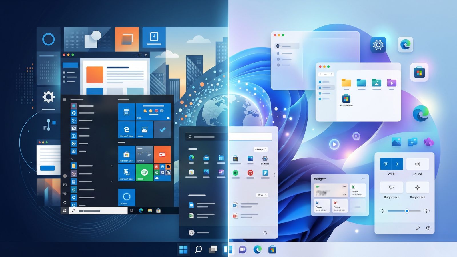Click the forward arrow in File Explorer
This screenshot has height=257, width=457.
331,74
